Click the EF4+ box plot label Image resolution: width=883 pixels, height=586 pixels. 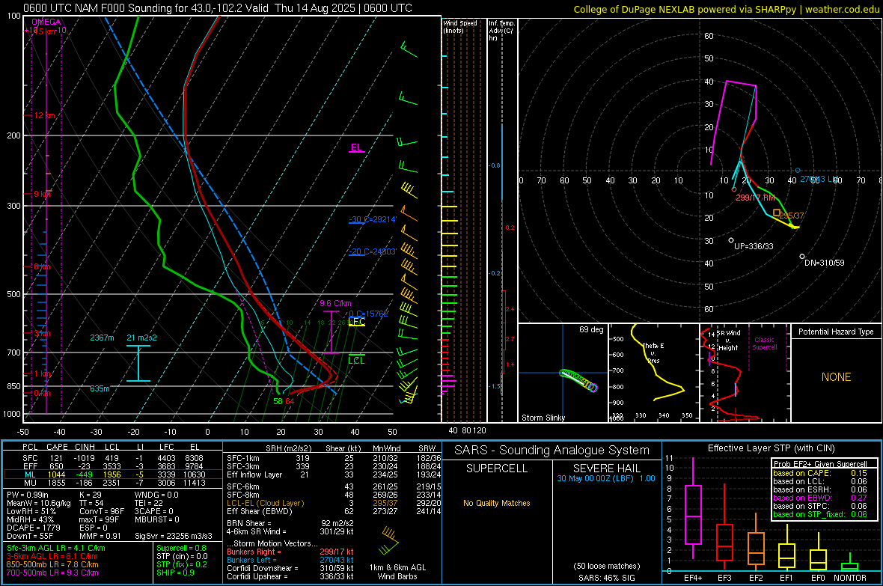click(x=693, y=578)
